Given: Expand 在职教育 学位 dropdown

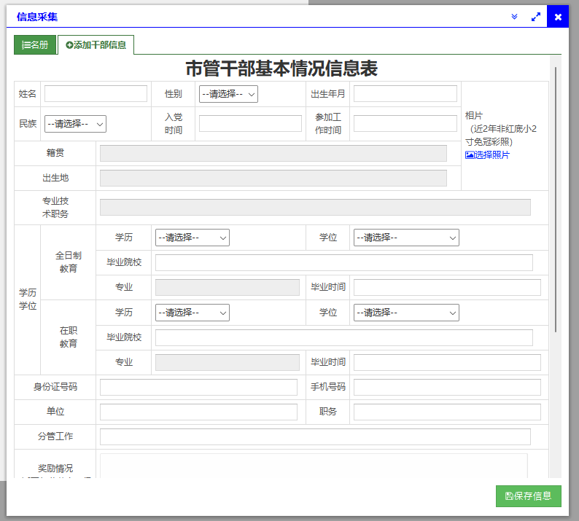Looking at the screenshot, I should click(x=406, y=313).
